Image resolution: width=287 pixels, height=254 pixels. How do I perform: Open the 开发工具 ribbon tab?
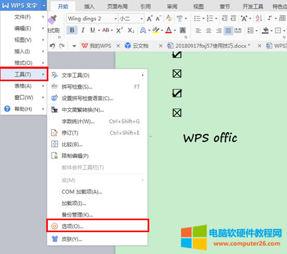[253, 7]
